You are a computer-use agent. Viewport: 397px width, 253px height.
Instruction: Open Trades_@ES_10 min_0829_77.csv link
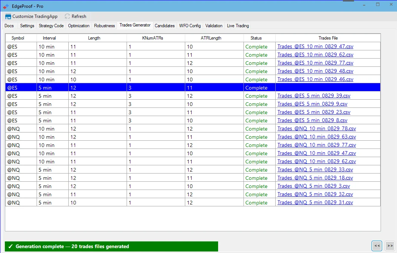315,63
